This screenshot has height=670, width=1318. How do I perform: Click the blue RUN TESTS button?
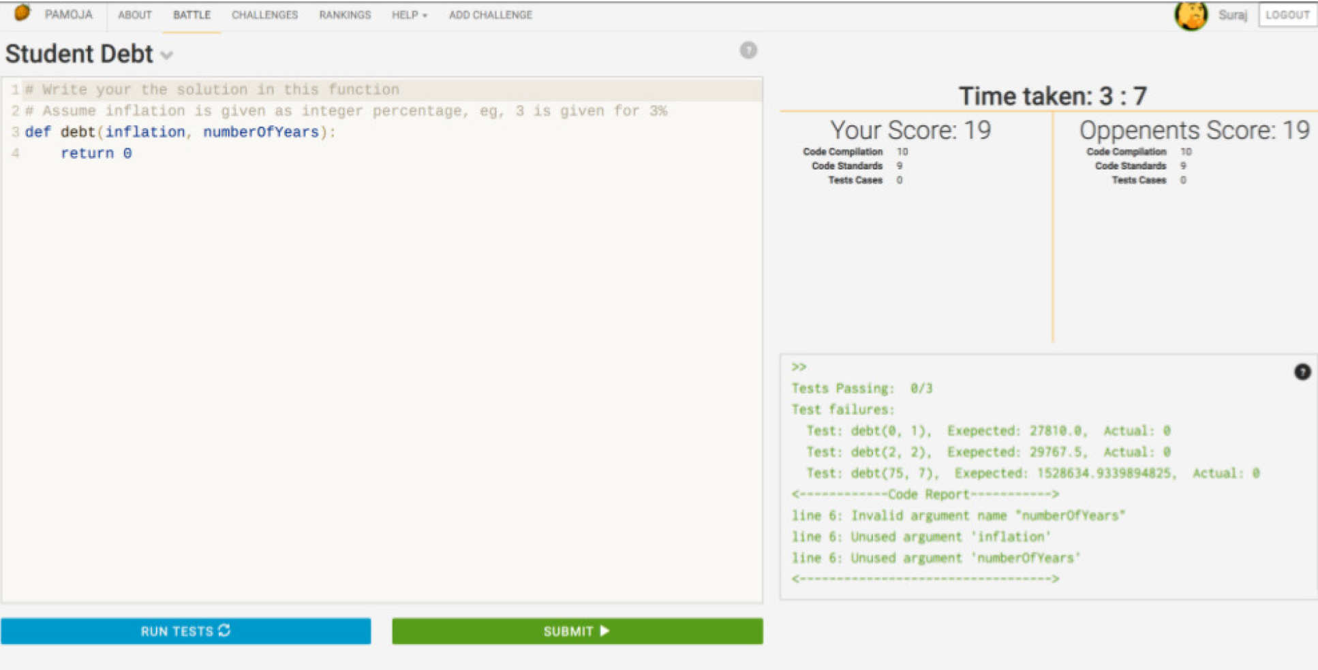(x=185, y=631)
